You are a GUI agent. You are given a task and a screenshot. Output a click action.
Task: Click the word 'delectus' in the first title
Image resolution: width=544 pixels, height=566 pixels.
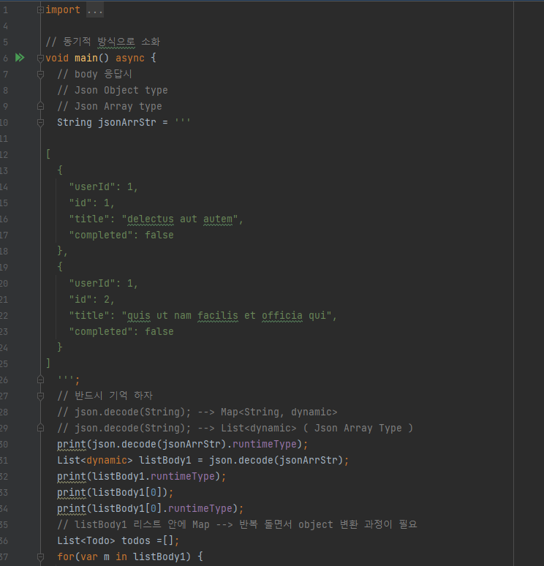[x=150, y=219]
